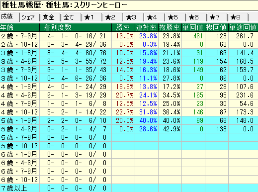Sort by 単適回値 column header
Screen dimensions: 258x192
click(x=243, y=27)
